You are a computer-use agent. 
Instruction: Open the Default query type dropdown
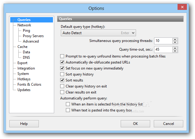click(98, 33)
